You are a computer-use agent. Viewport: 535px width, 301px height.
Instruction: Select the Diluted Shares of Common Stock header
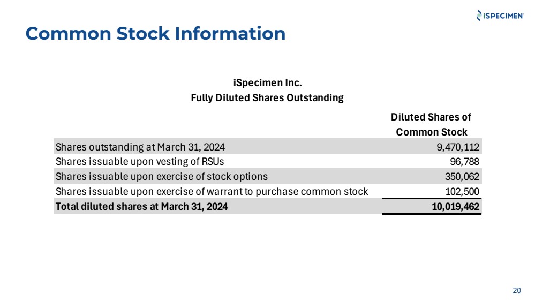pyautogui.click(x=431, y=125)
